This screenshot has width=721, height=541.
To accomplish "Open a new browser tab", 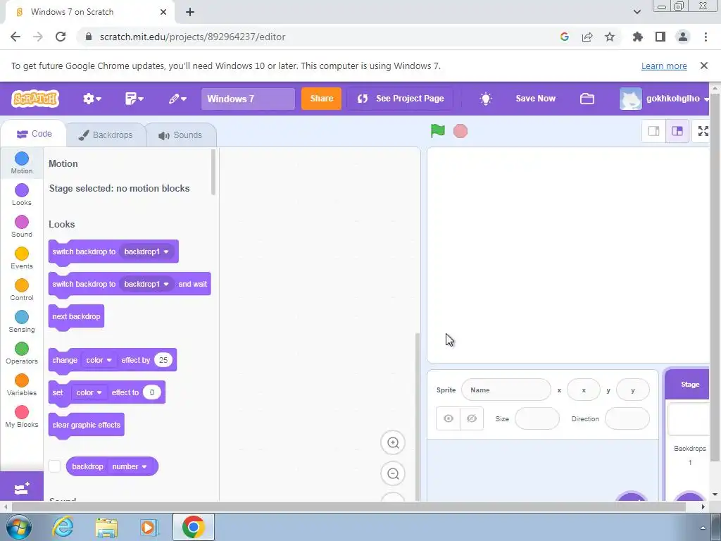I will click(190, 13).
